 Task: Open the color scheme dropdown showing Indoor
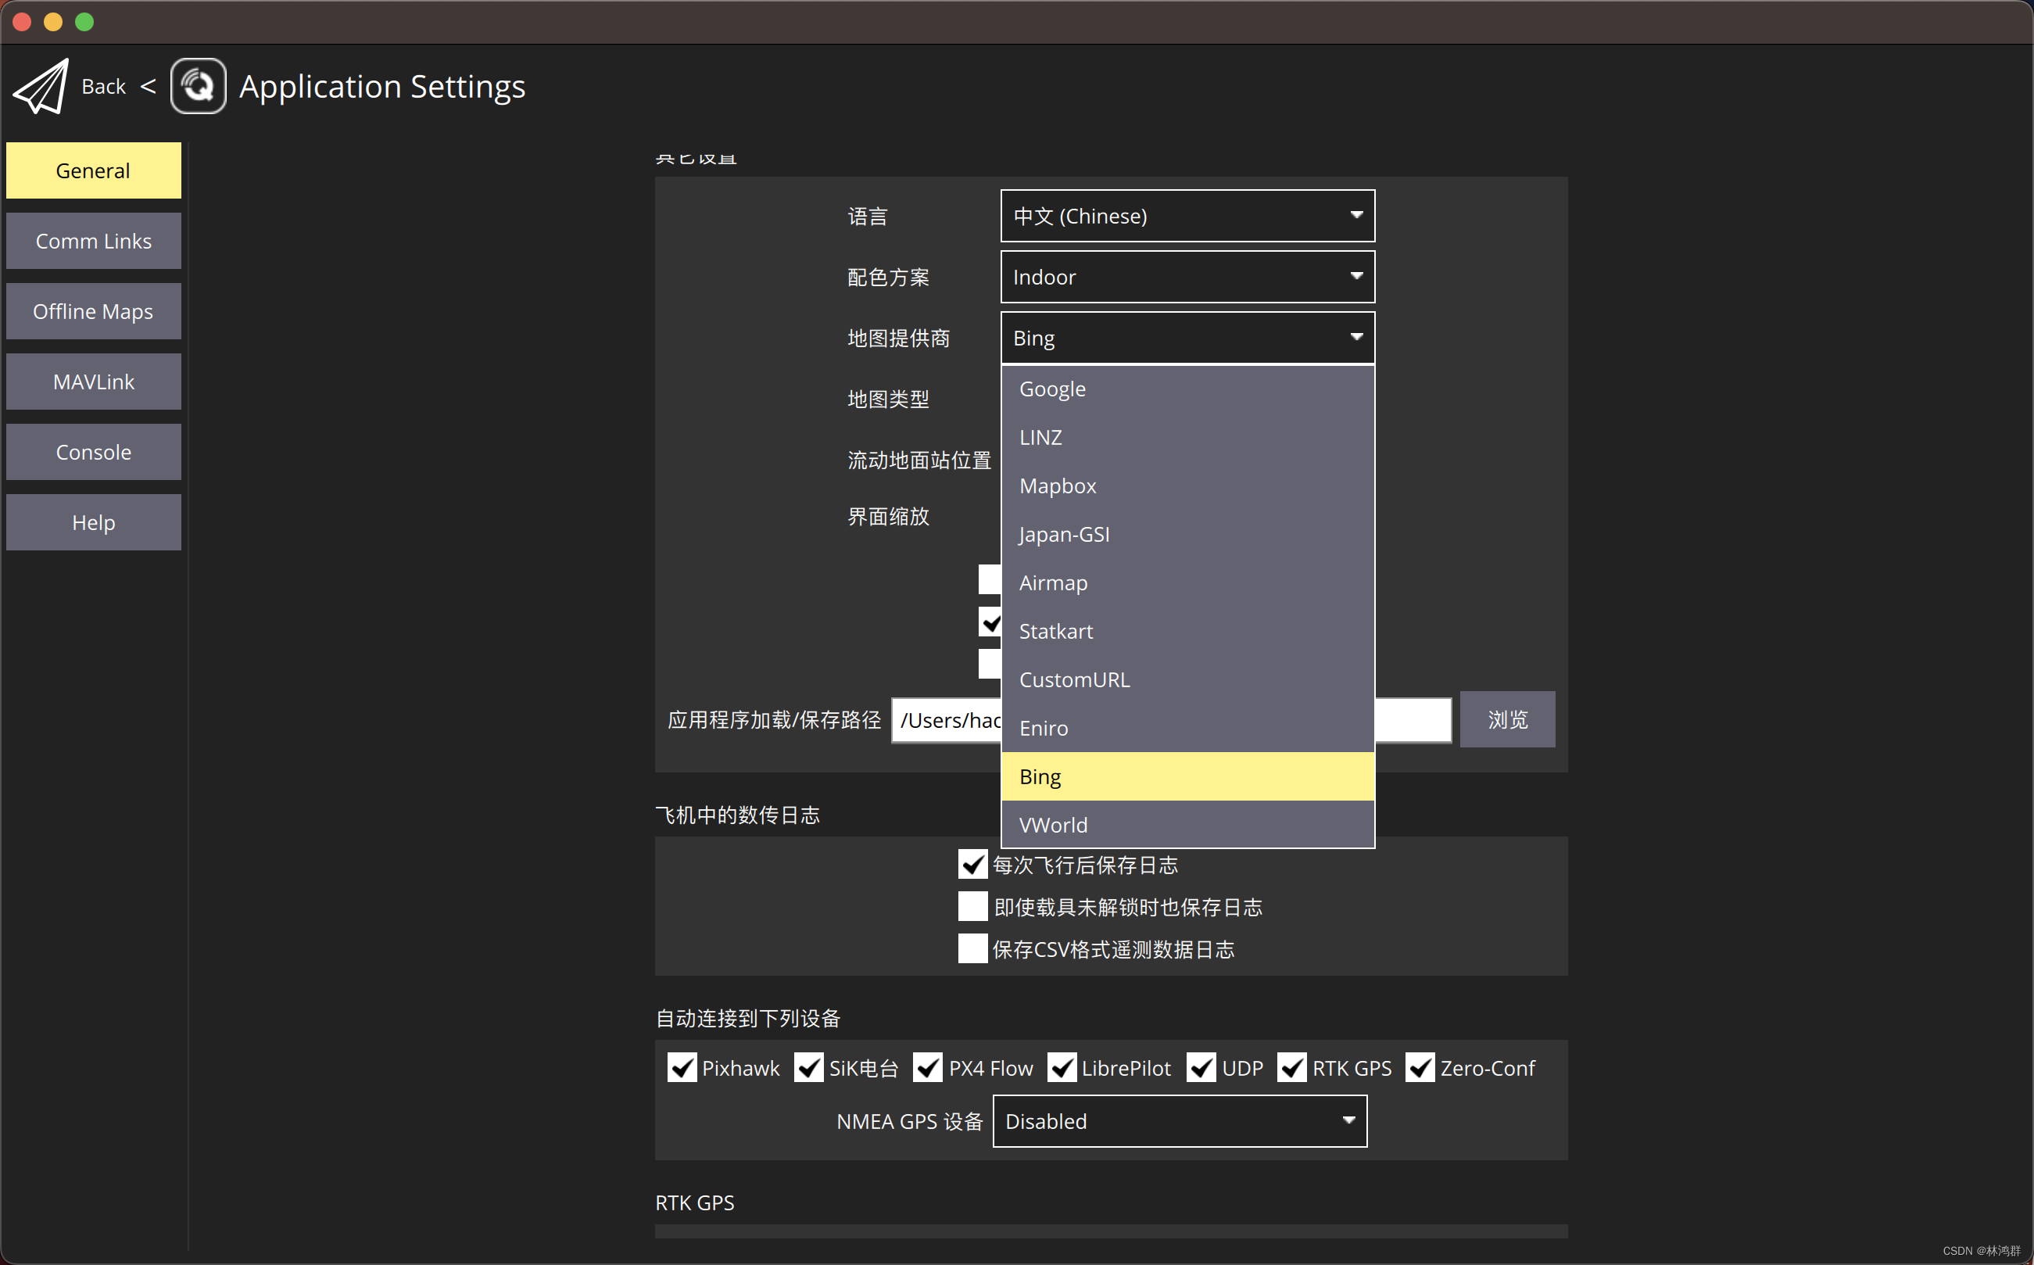tap(1187, 277)
